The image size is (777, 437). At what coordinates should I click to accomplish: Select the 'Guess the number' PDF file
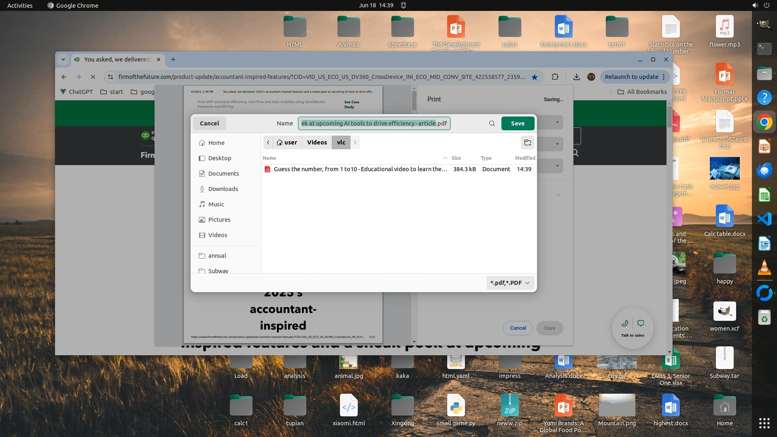[360, 169]
